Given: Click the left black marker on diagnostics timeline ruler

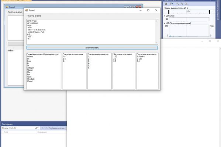Looking at the screenshot, I should 169,12.
